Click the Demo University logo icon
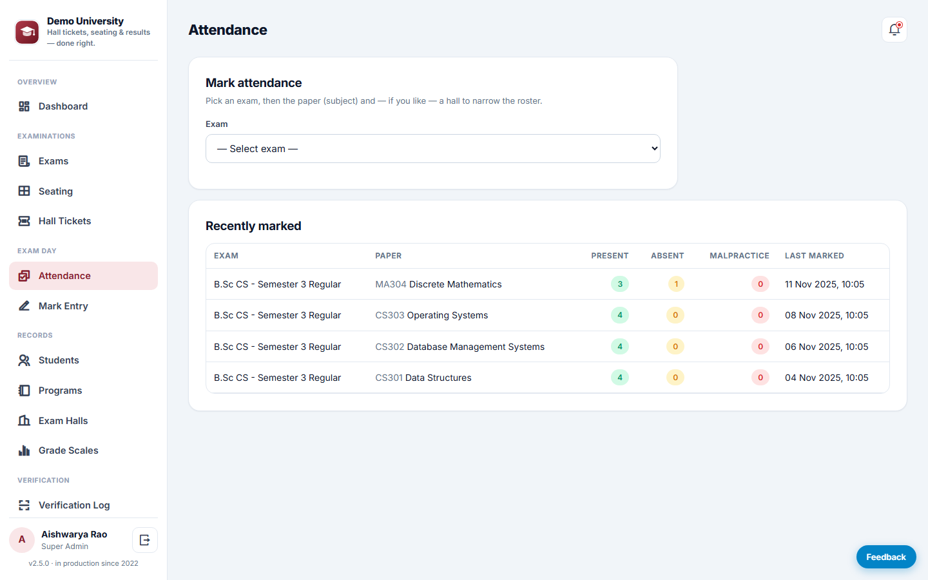 coord(27,32)
